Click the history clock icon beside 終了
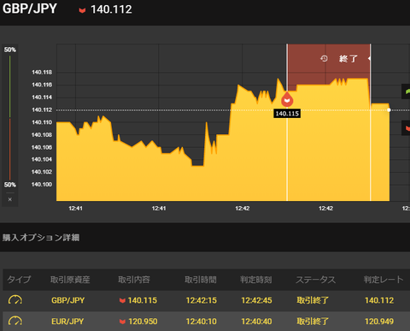 point(324,59)
